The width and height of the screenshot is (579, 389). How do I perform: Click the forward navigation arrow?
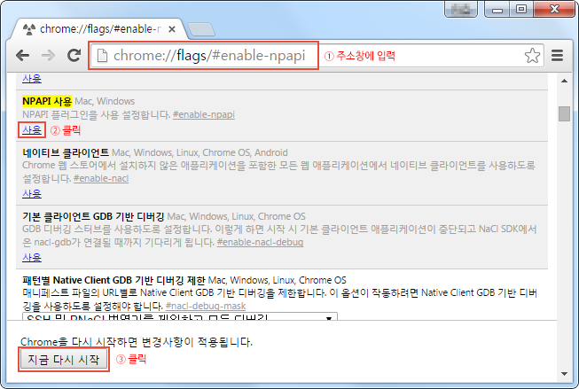[x=48, y=55]
